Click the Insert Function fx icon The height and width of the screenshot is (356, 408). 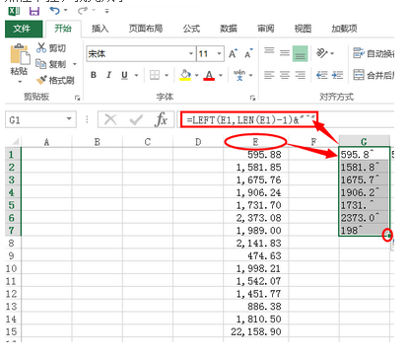click(x=161, y=119)
